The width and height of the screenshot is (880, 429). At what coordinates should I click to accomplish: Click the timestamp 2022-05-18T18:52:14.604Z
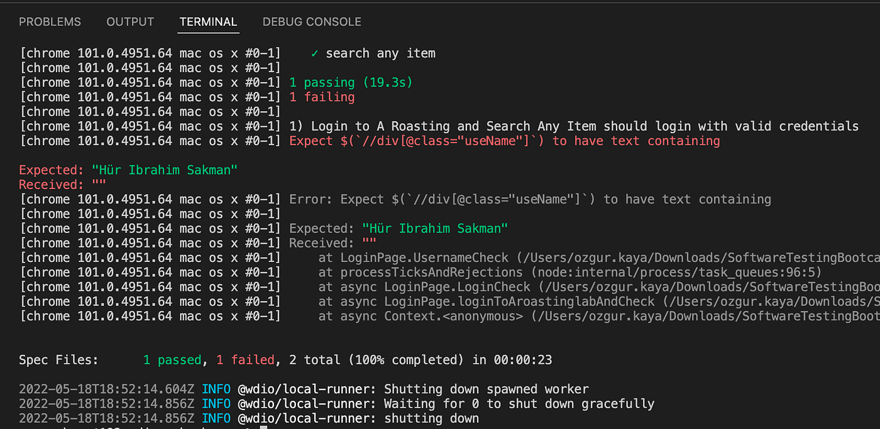(x=107, y=389)
